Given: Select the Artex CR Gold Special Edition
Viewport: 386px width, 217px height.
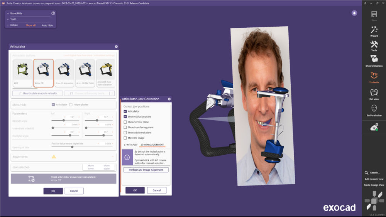Looking at the screenshot, I should tap(106, 73).
